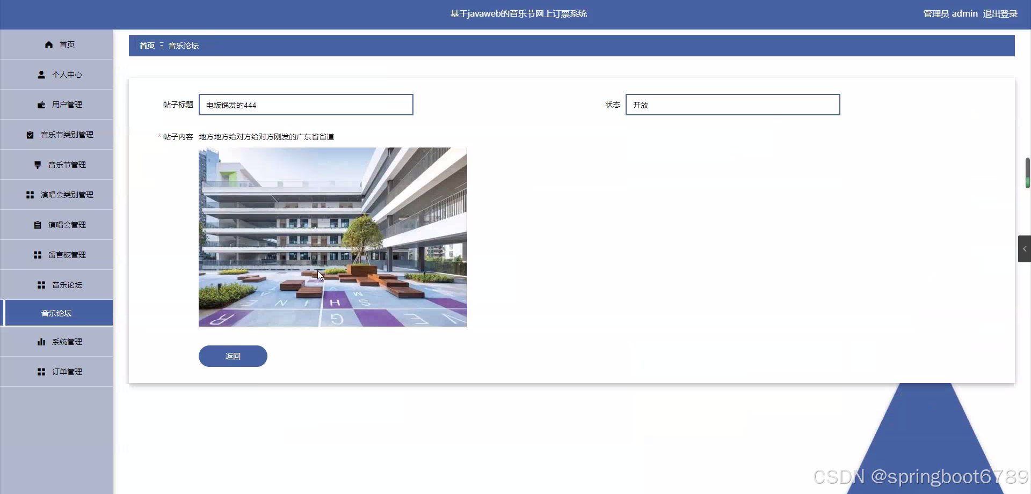The width and height of the screenshot is (1031, 494).
Task: Click the grid icon beside 留言板管理
Action: coord(38,255)
